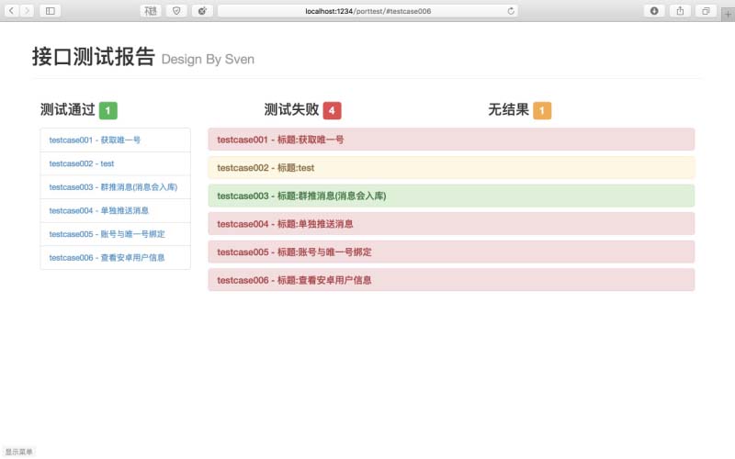Viewport: 735px width, 459px height.
Task: Click the extension icon beside the shield
Action: tap(202, 11)
